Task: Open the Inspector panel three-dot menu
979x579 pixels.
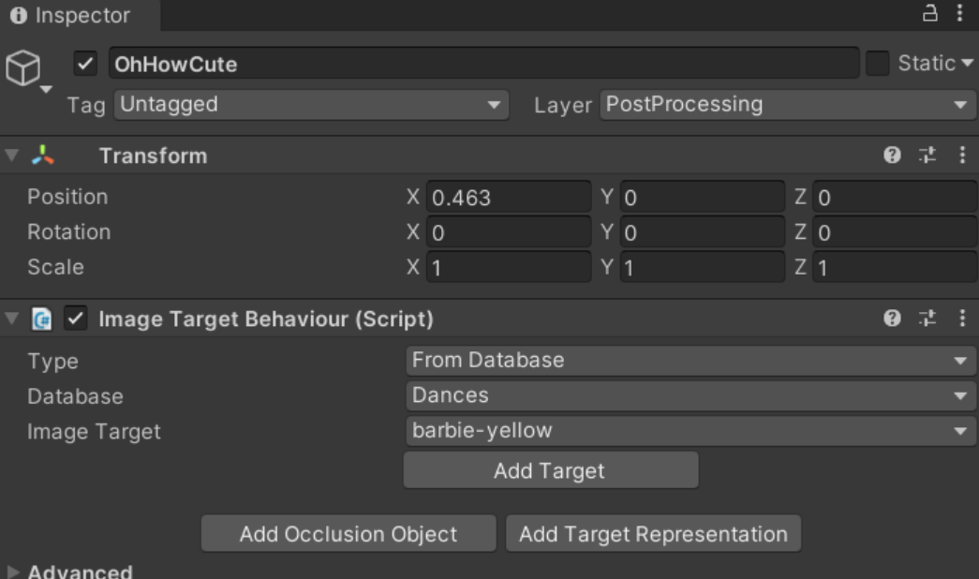Action: coord(959,14)
